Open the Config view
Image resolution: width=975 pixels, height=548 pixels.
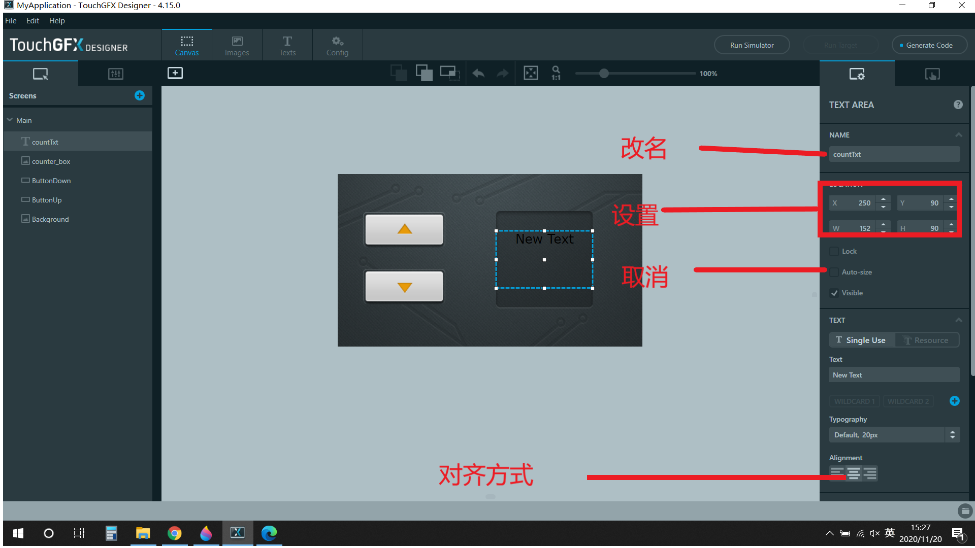337,45
